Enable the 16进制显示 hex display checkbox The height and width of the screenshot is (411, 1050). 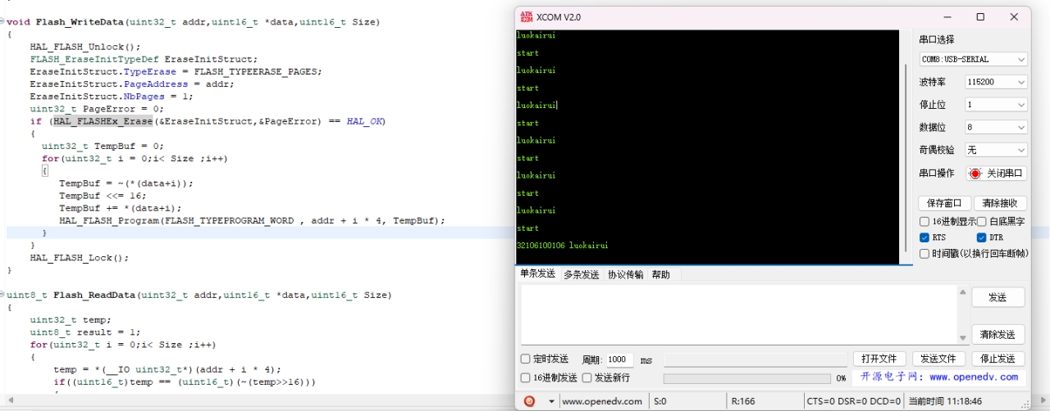(x=924, y=222)
